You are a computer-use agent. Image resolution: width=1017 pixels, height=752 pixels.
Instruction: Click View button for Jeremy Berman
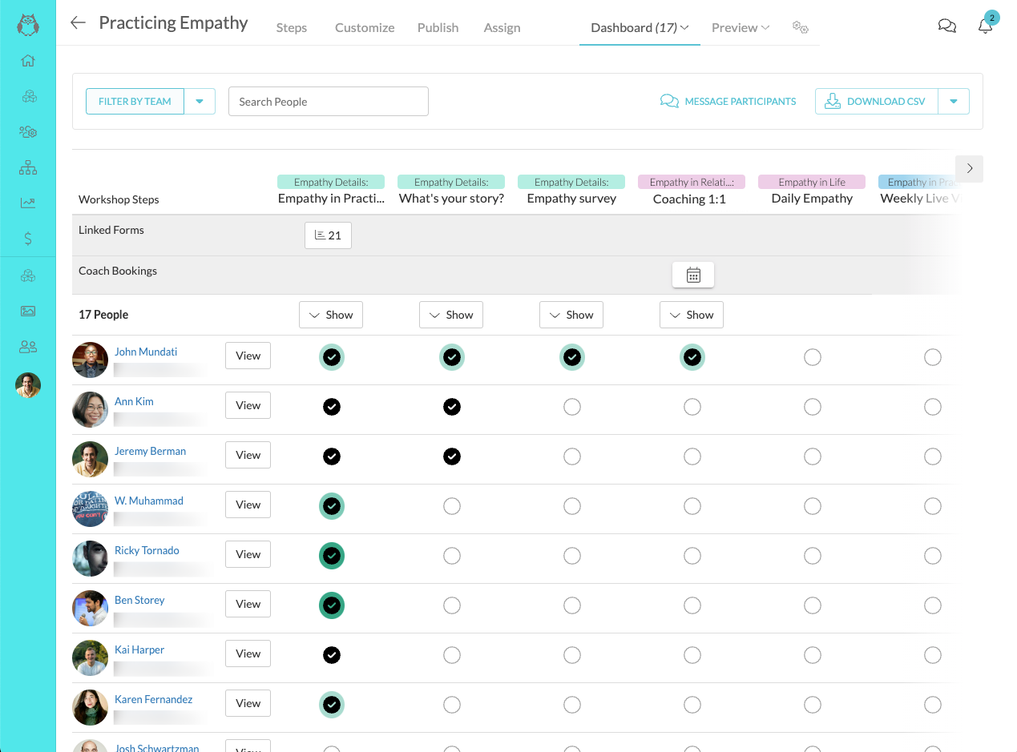tap(248, 455)
